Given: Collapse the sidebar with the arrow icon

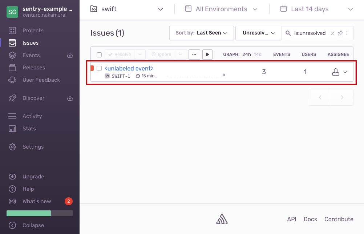Looking at the screenshot, I should (12, 225).
